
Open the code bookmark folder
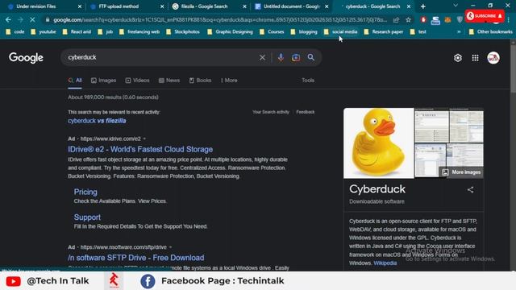[15, 32]
